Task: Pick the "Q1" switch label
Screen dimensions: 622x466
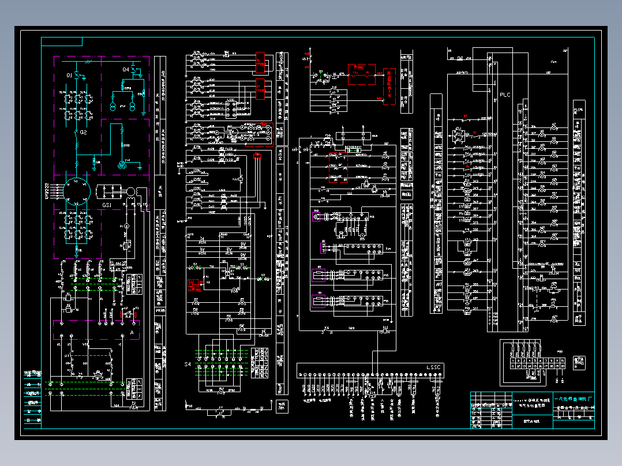Action: tap(69, 76)
